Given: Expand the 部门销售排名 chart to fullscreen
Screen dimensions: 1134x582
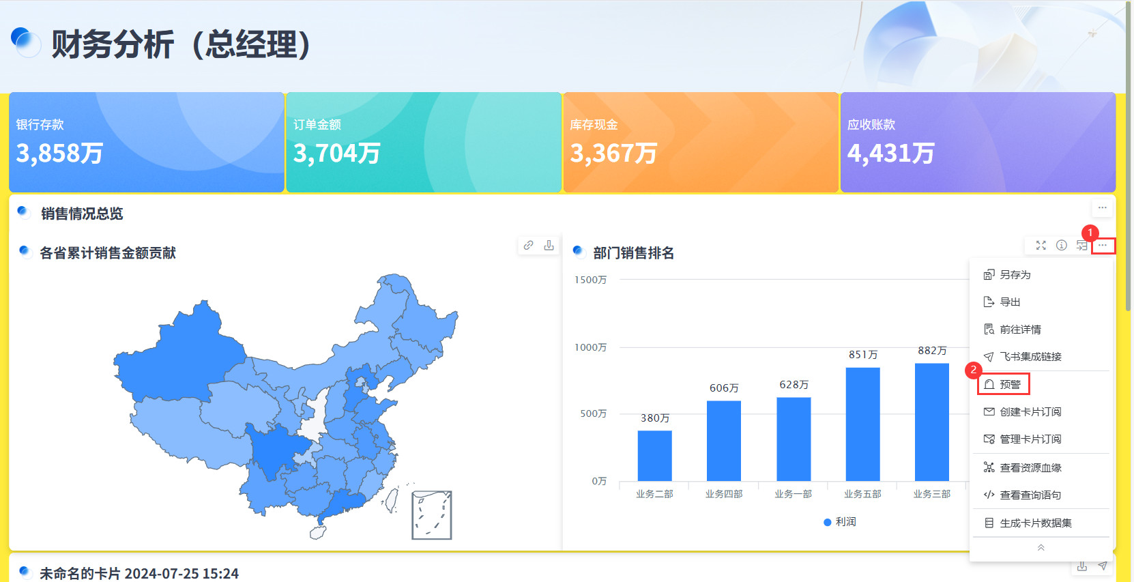Looking at the screenshot, I should (1041, 246).
